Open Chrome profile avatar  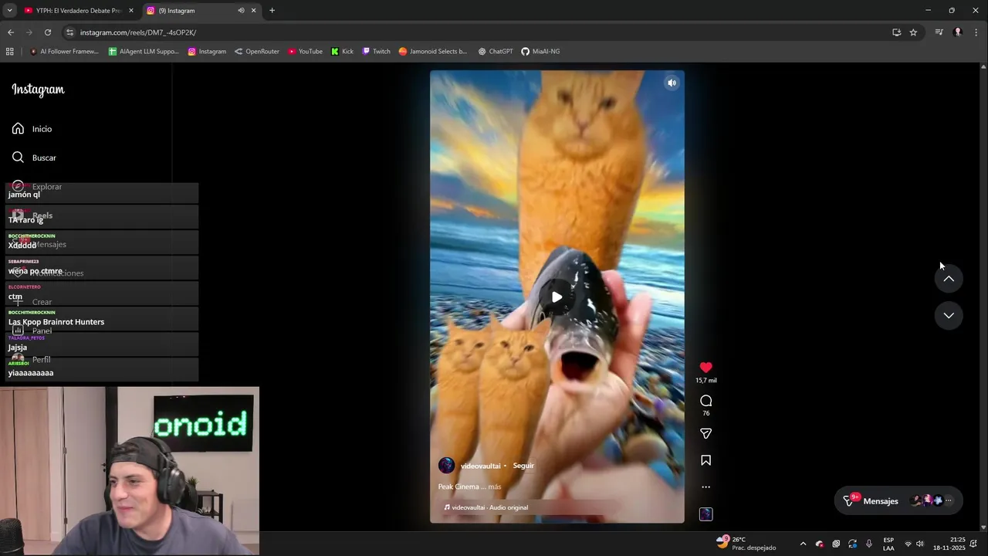pyautogui.click(x=958, y=32)
